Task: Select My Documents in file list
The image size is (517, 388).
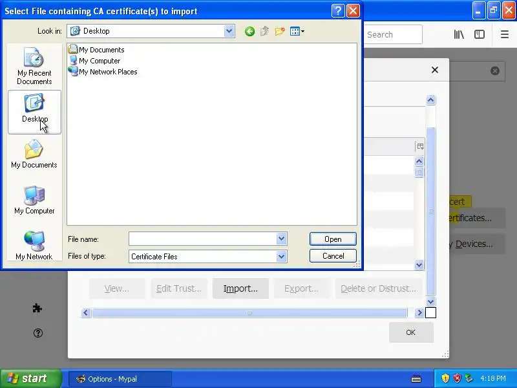Action: [x=96, y=50]
